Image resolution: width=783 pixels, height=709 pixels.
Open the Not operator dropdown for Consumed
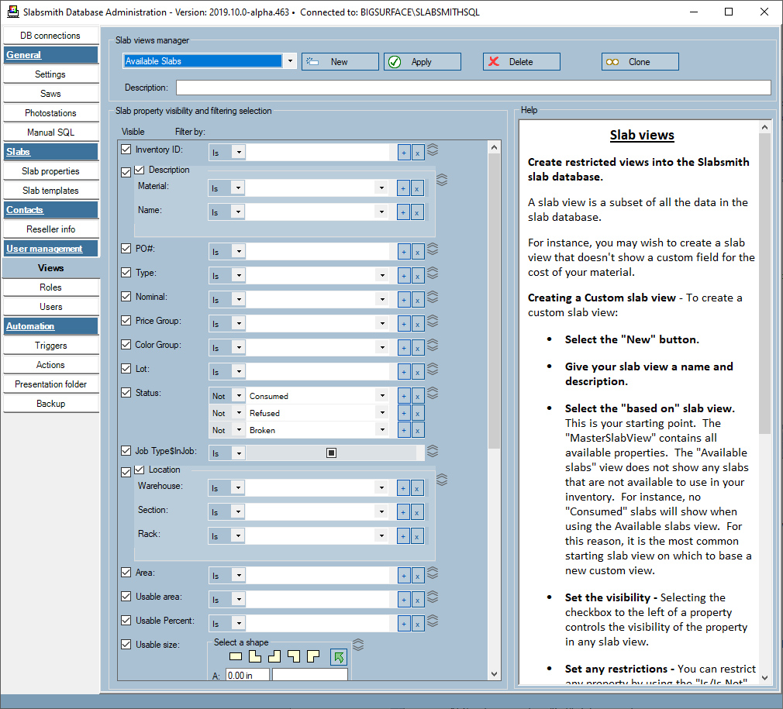(x=240, y=396)
